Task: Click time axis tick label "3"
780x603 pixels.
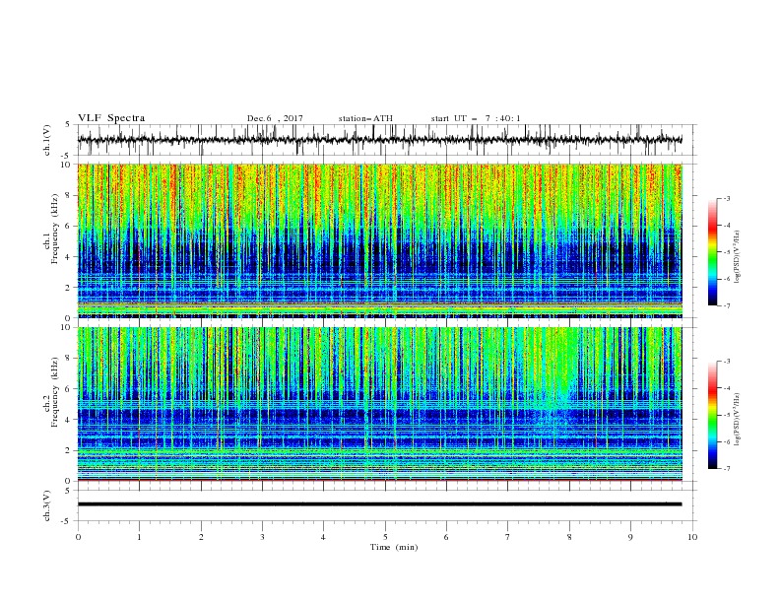Action: [x=262, y=537]
